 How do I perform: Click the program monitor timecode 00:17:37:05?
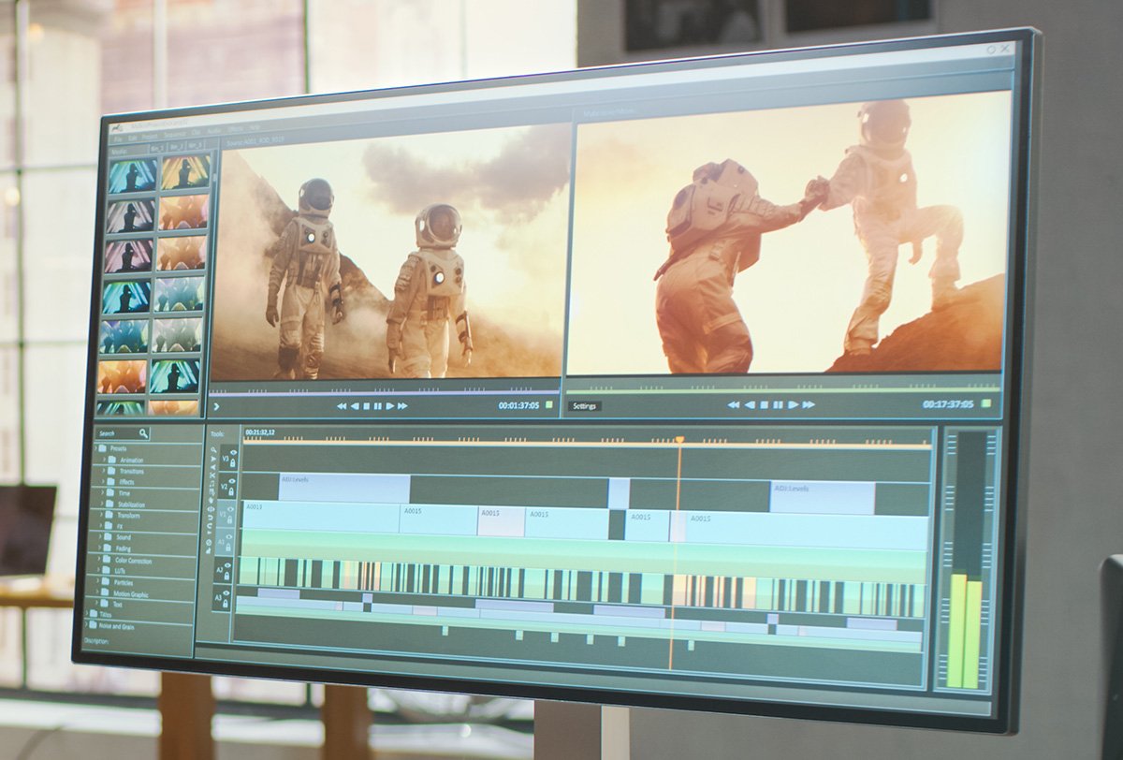pos(948,403)
